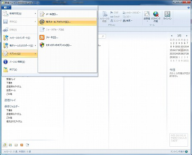
Task: Expand the arrow under 送受信
Action: [x=147, y=21]
